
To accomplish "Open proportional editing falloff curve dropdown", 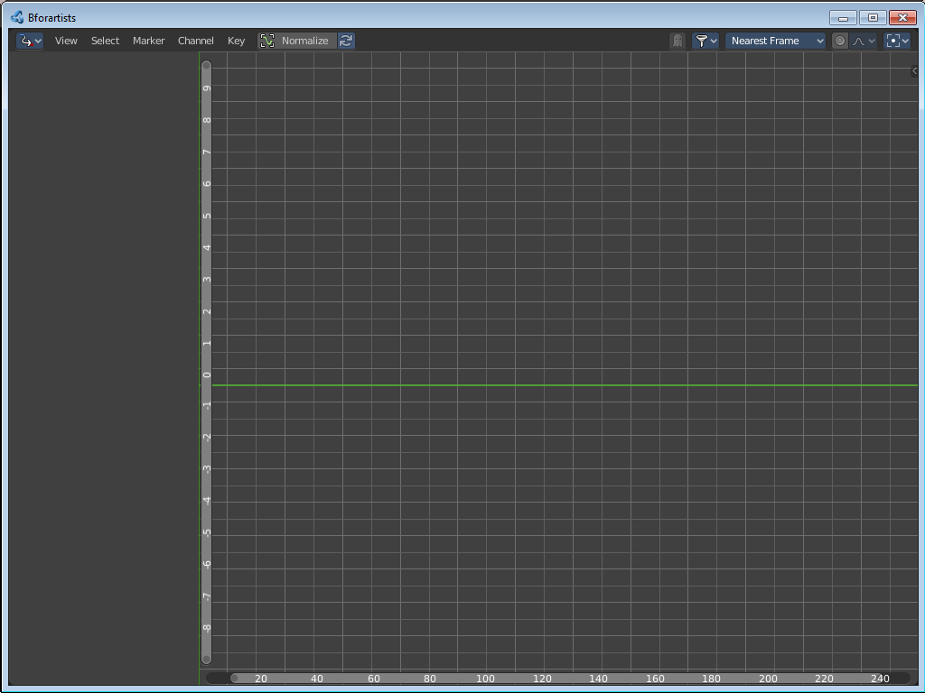I will point(864,41).
